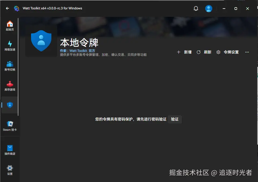Click the large 本地令牌 shield icon
The image size is (258, 182).
pos(41,41)
